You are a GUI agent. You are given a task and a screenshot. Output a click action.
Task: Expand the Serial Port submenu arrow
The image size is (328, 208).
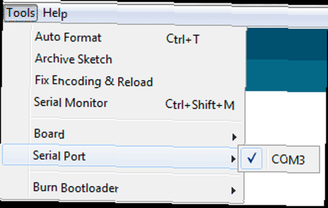point(233,159)
